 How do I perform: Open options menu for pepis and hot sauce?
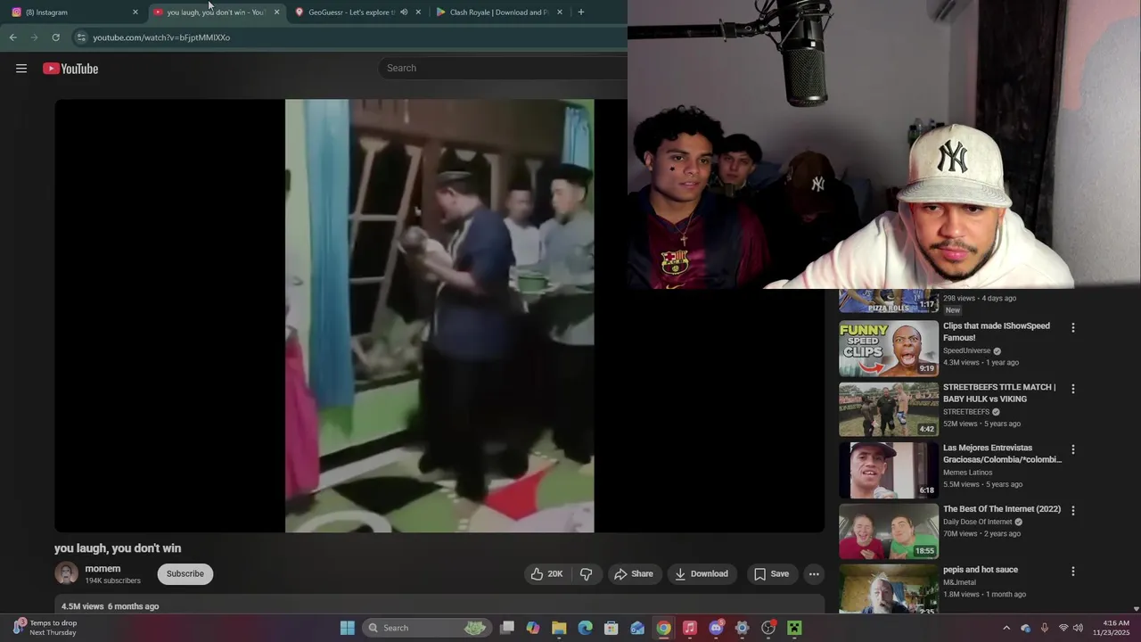click(1073, 571)
